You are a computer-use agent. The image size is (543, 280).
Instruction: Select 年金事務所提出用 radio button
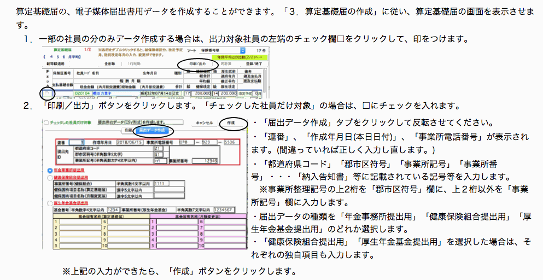point(50,170)
